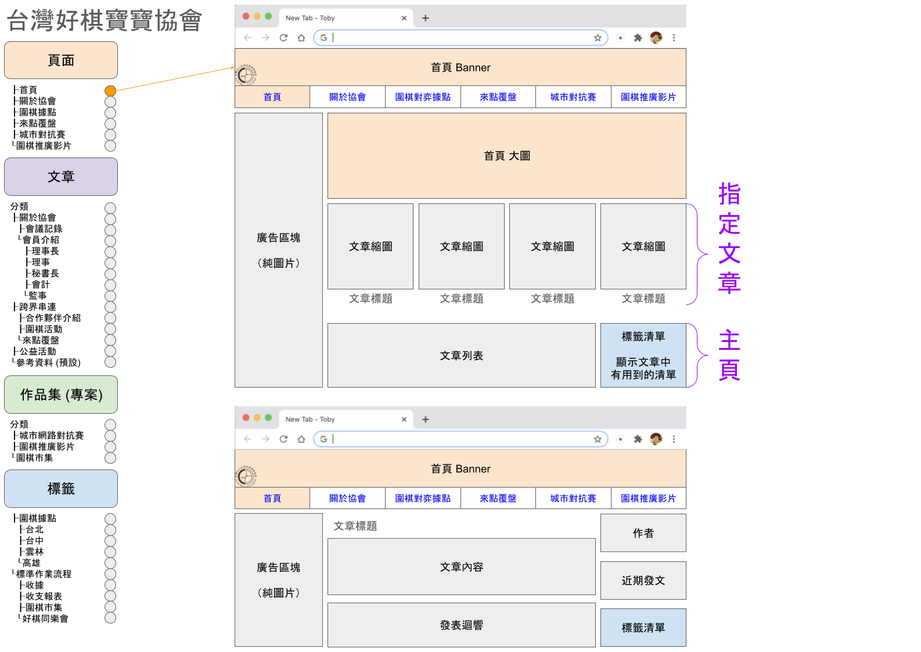The image size is (921, 652).
Task: Click the 標籤 category box
Action: [61, 489]
